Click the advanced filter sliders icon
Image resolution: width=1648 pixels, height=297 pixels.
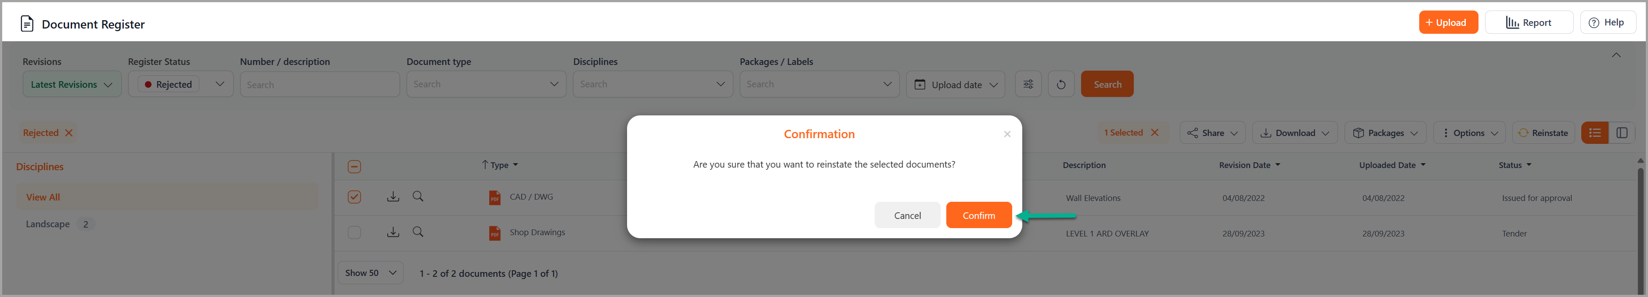point(1028,84)
